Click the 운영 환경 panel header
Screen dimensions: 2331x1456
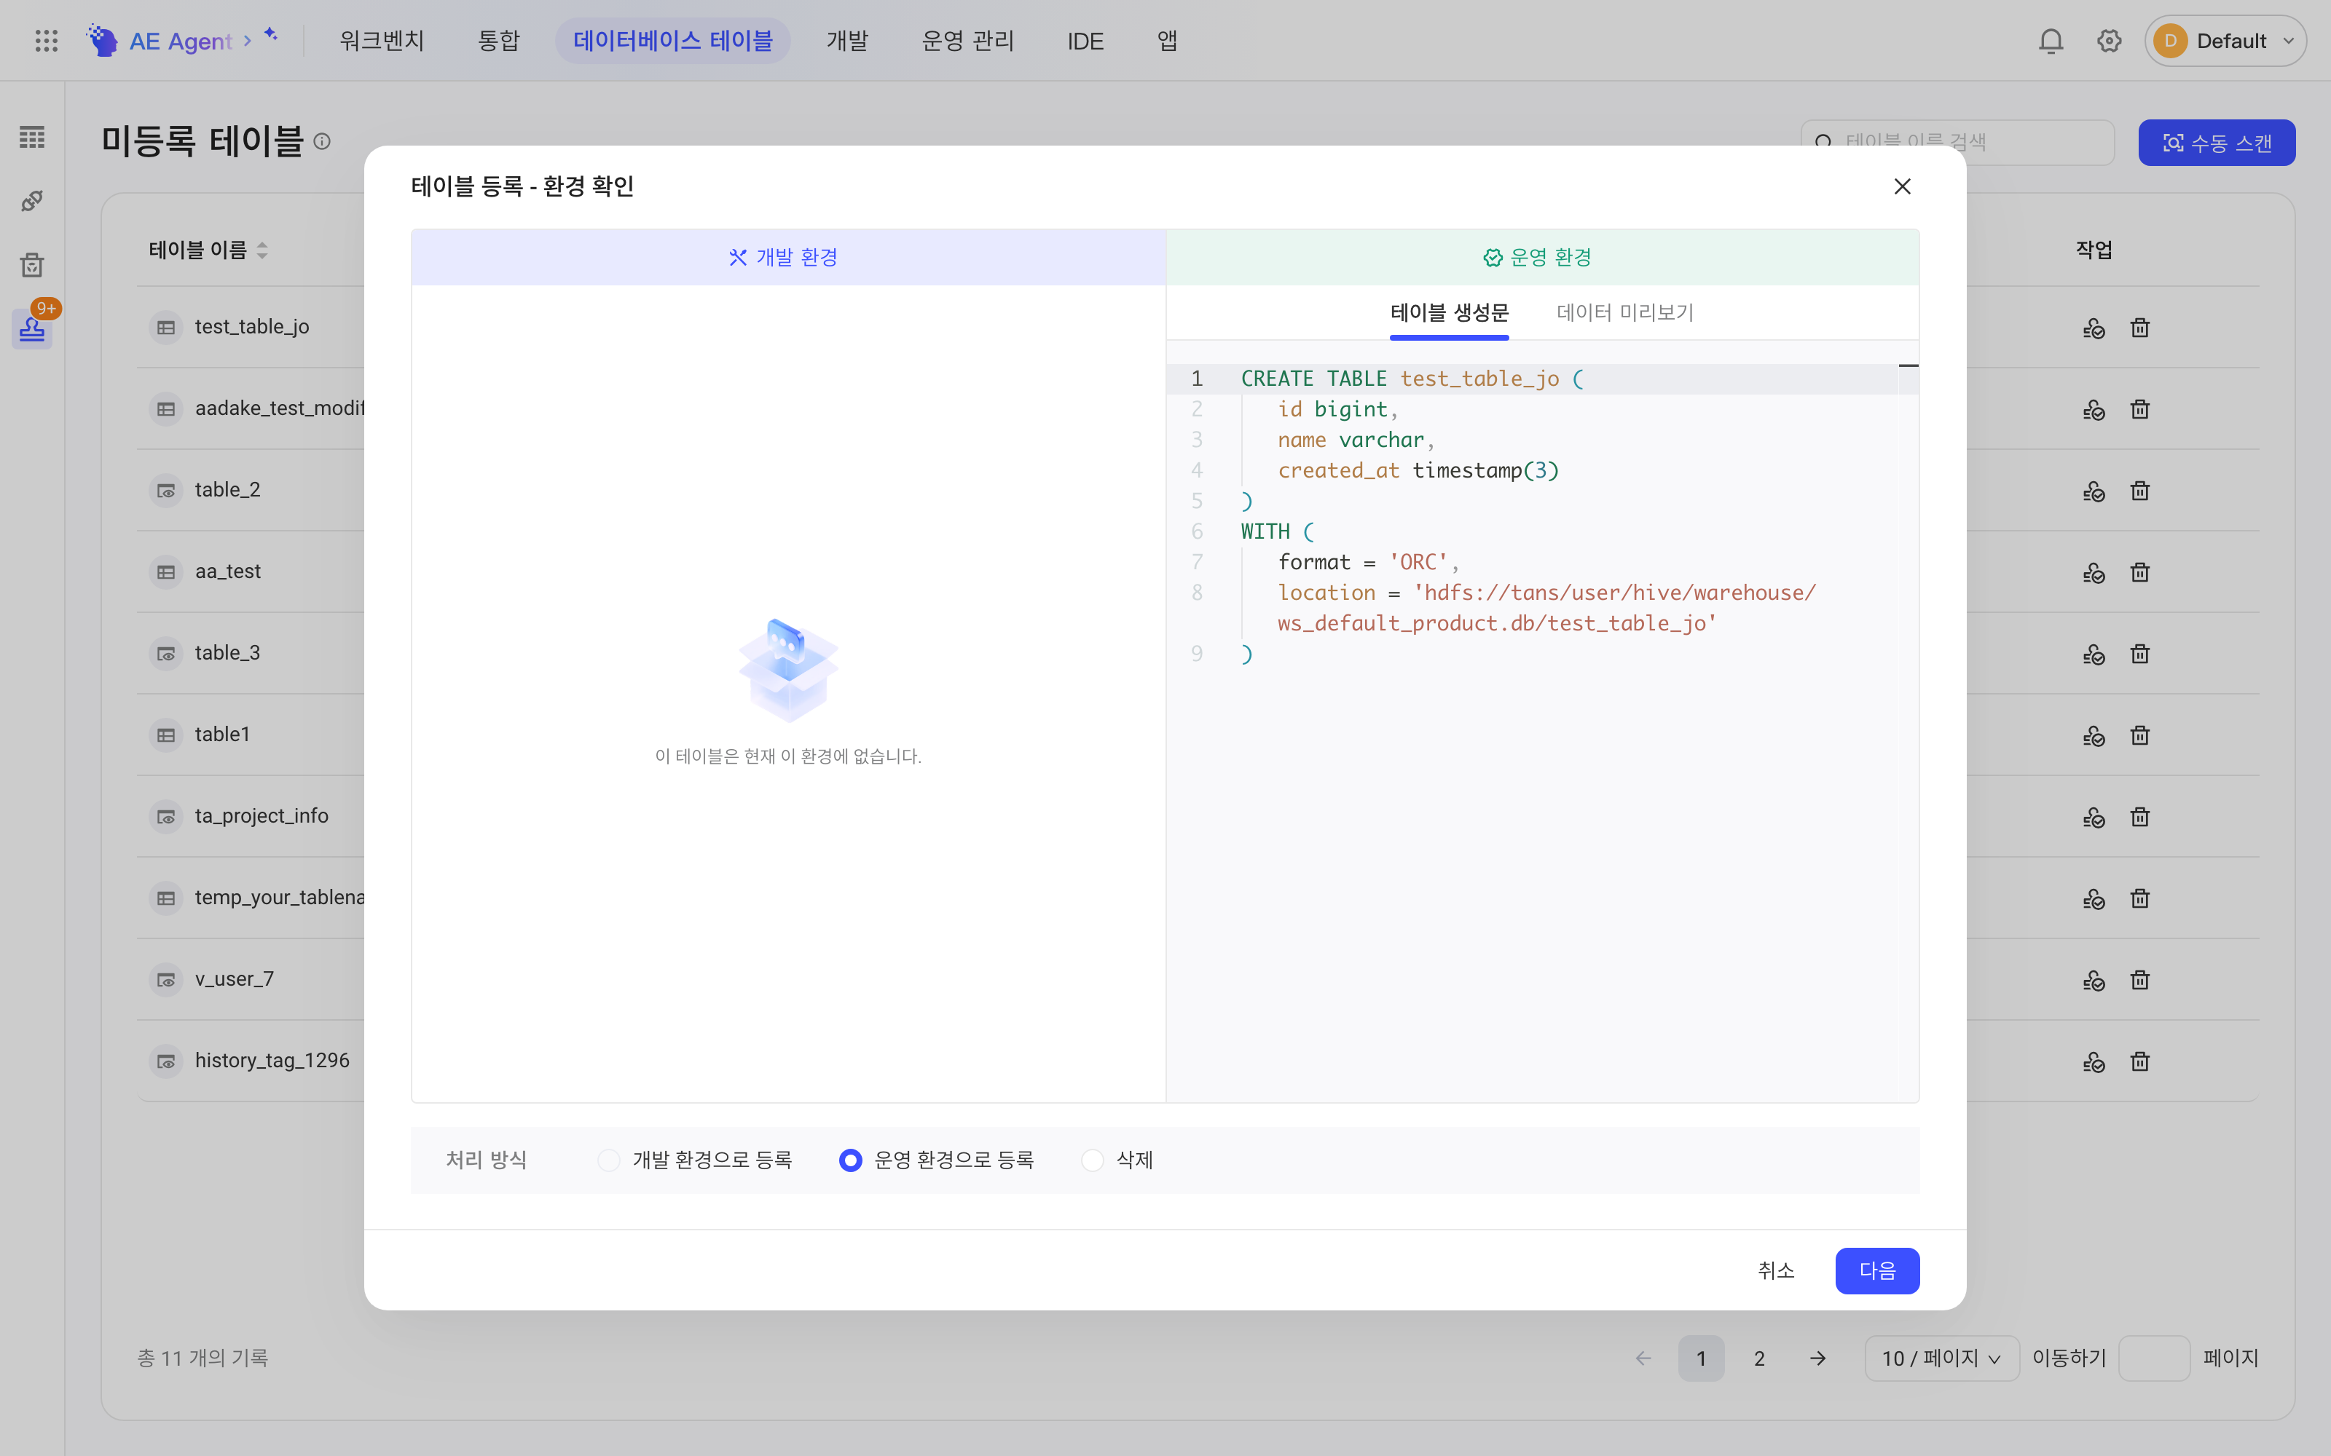1542,257
